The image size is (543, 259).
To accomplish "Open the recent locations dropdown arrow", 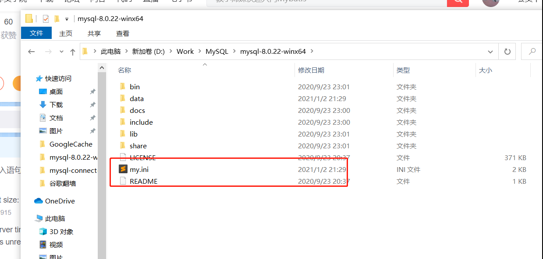I will 61,52.
